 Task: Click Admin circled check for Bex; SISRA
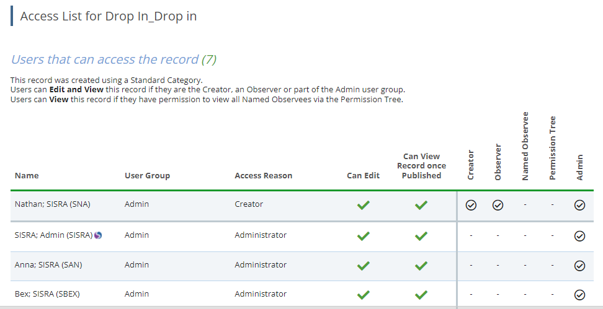coord(579,295)
